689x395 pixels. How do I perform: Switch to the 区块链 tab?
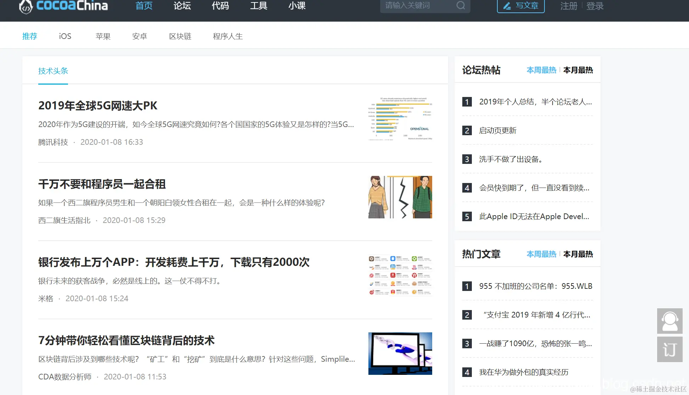pyautogui.click(x=180, y=36)
